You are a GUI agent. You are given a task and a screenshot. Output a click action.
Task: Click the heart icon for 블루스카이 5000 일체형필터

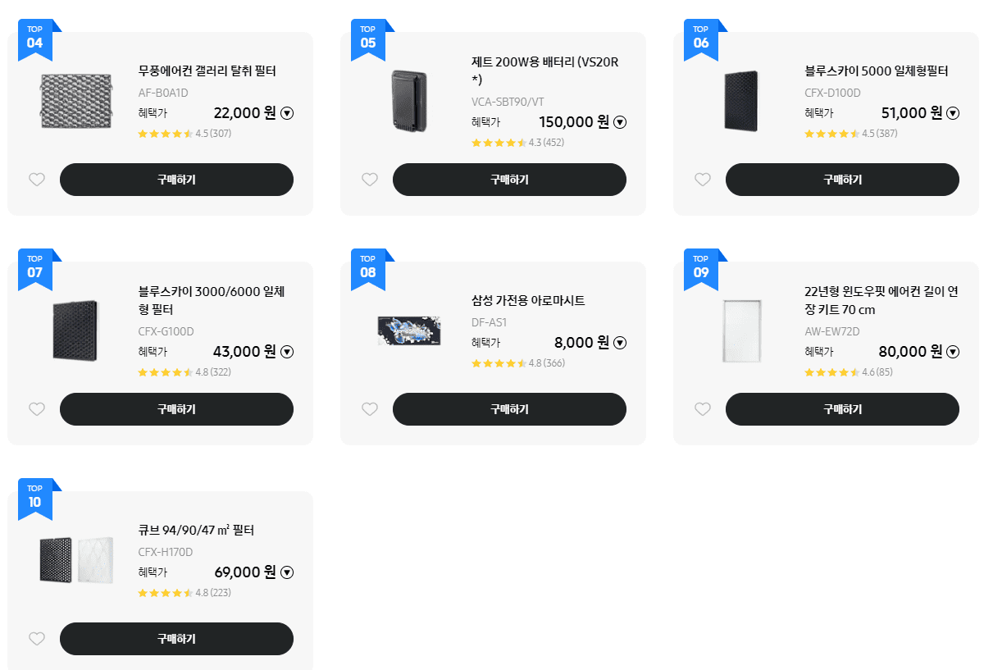[702, 179]
